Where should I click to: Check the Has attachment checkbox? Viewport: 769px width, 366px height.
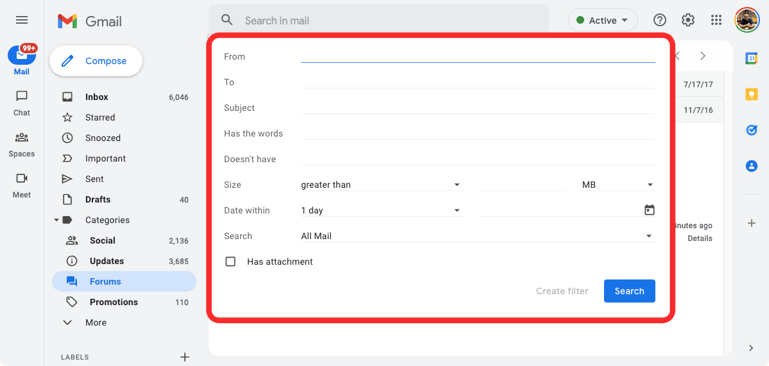(230, 262)
